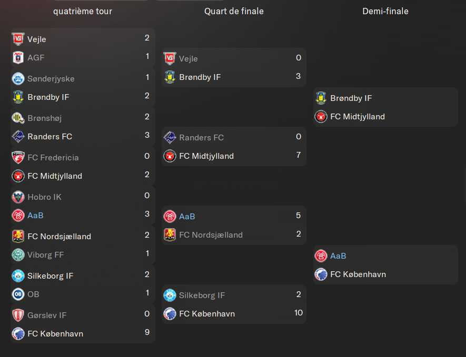Click FC Midtjylland name in Demi-finale
This screenshot has width=466, height=357.
(x=357, y=117)
